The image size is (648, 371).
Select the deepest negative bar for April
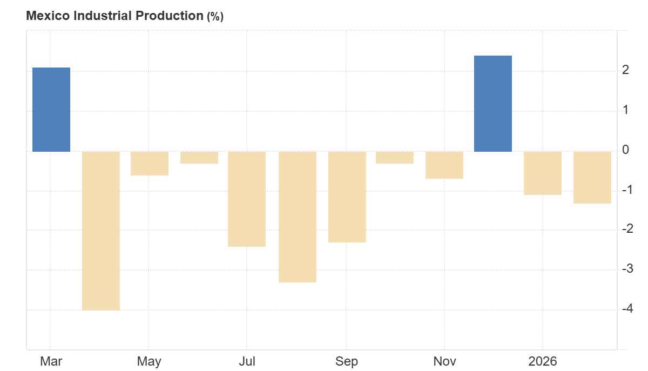[101, 231]
